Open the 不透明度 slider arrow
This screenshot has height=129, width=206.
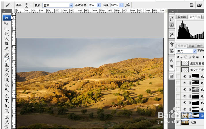[x=99, y=5]
